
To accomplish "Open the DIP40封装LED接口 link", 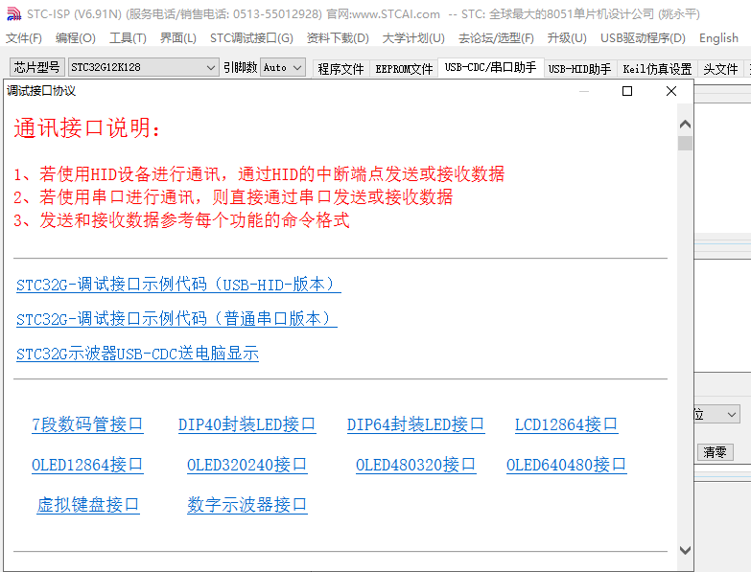I will tap(246, 424).
